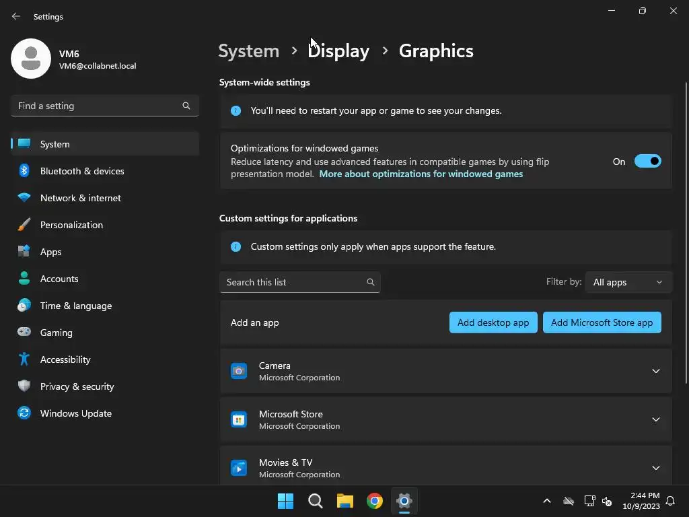Screen dimensions: 689x517
Task: Click the muted volume tray icon
Action: click(x=607, y=501)
